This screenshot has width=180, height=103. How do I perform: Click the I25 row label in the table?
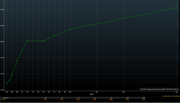pos(4,99)
